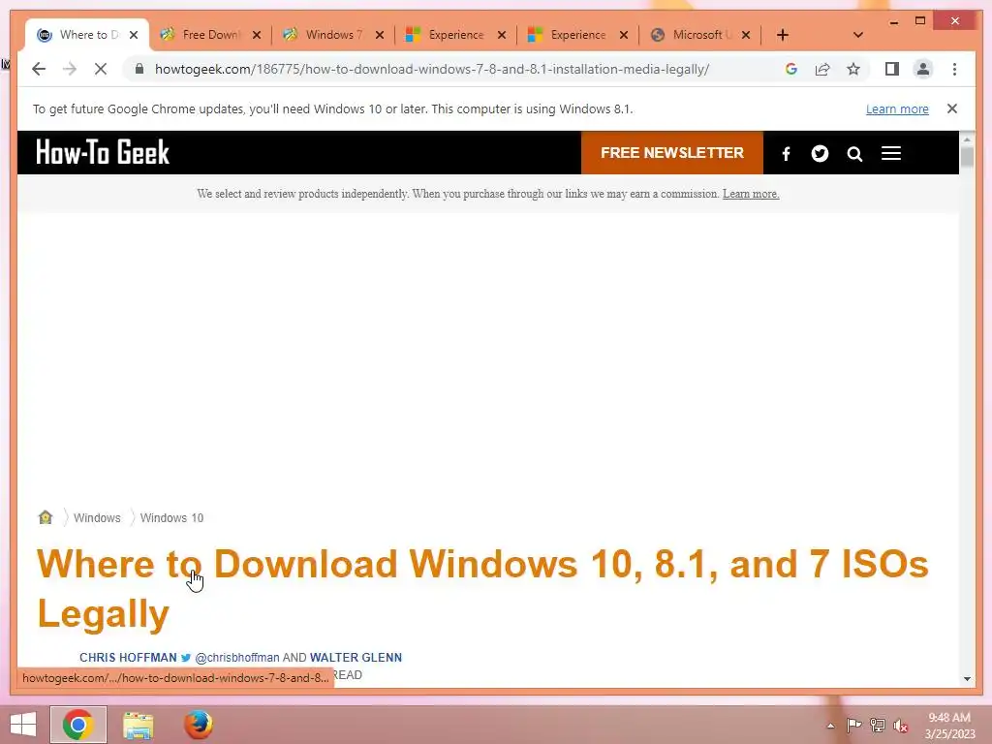Close the 'Where to D' tab
Screen dimensions: 992x744
click(x=134, y=35)
